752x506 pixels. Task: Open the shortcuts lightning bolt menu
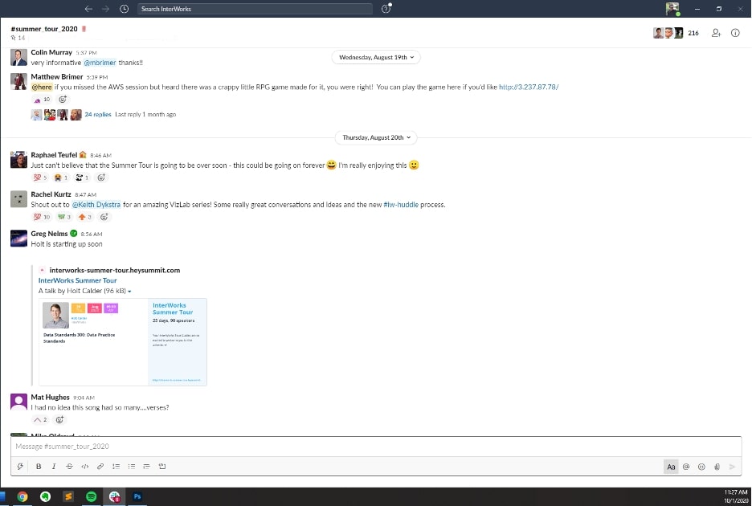(20, 466)
